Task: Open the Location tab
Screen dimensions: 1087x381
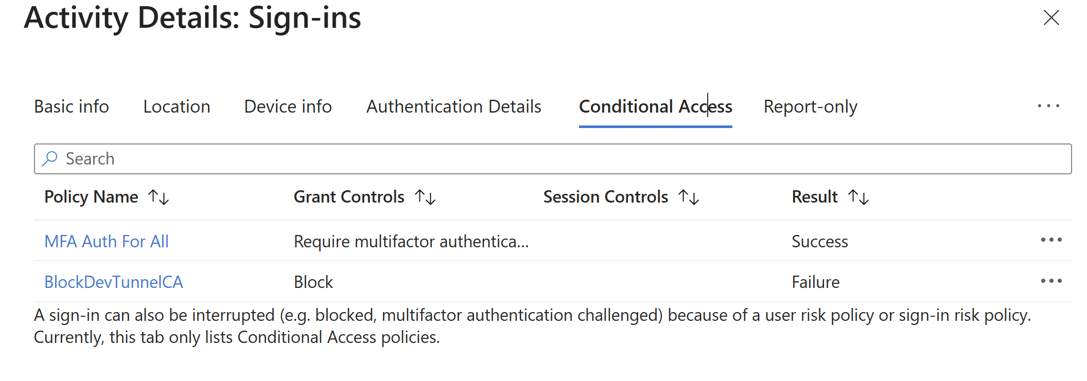Action: [177, 107]
